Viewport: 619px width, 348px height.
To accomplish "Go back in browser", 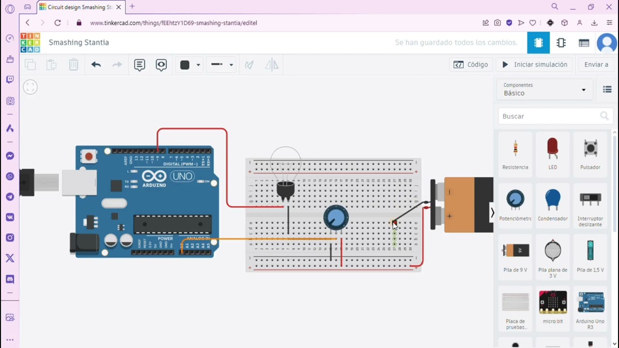I will click(28, 23).
